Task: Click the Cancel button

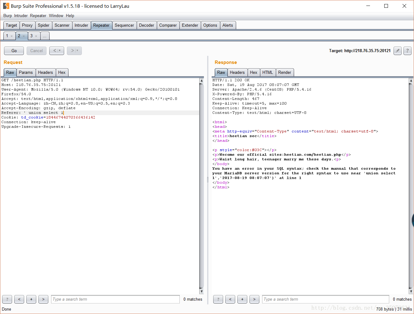Action: (x=37, y=51)
